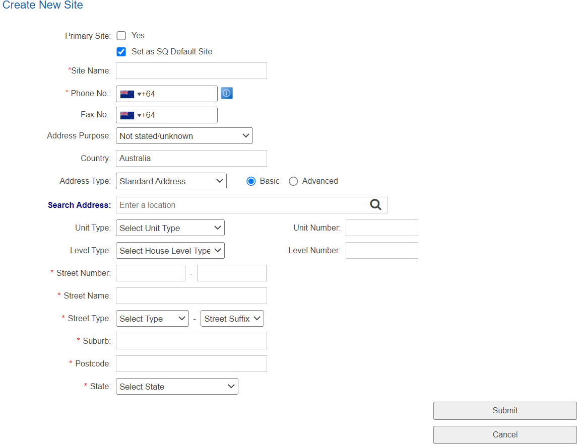Expand the Select State dropdown
This screenshot has height=447, width=577.
pyautogui.click(x=177, y=387)
